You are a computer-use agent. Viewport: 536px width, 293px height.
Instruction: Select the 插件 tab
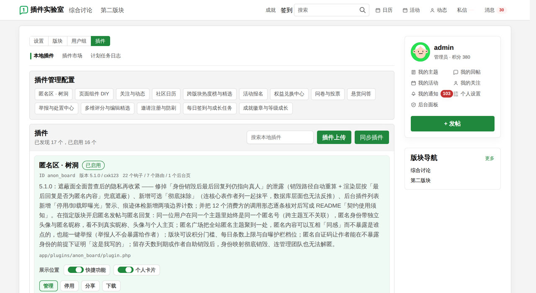(100, 41)
